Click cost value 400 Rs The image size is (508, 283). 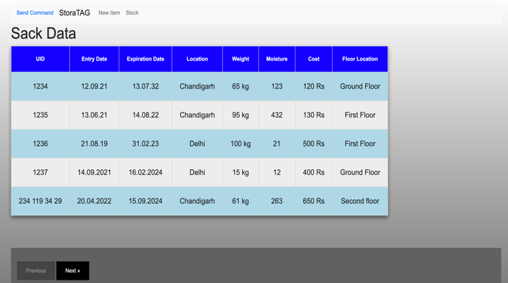pyautogui.click(x=313, y=172)
